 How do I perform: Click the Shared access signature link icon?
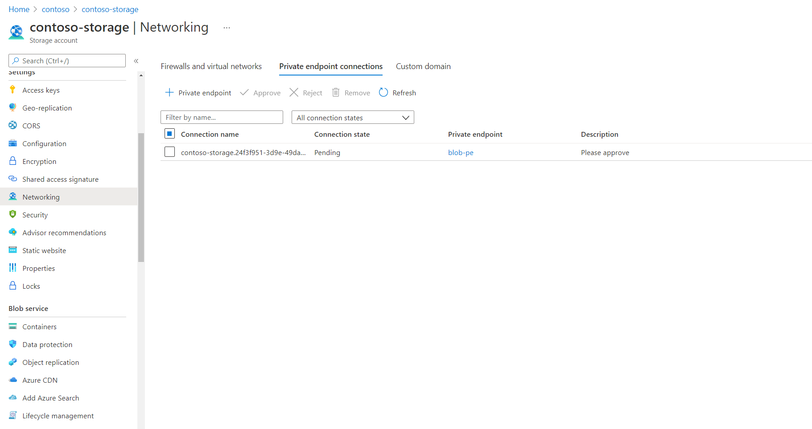(x=12, y=179)
